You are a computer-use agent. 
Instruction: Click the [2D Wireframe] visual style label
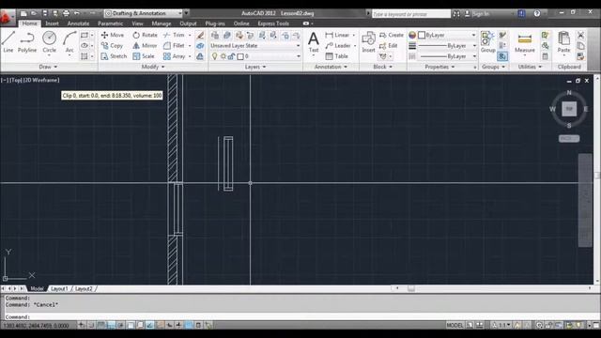point(41,80)
